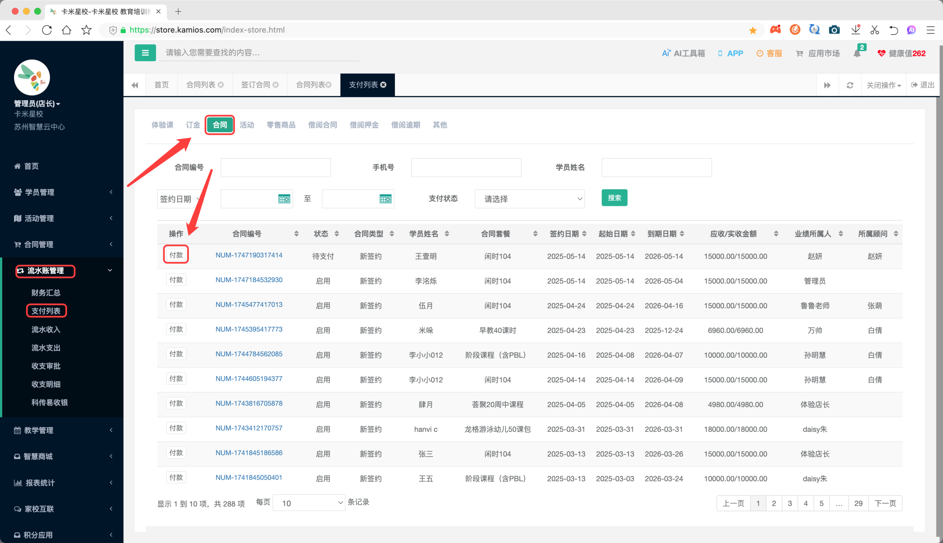
Task: Click the green 搜索 button
Action: pyautogui.click(x=614, y=198)
